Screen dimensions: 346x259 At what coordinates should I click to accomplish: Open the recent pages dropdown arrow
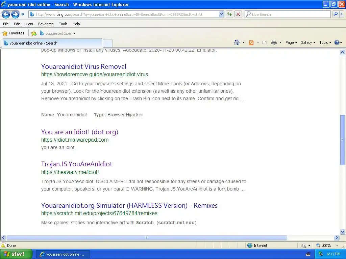point(23,15)
